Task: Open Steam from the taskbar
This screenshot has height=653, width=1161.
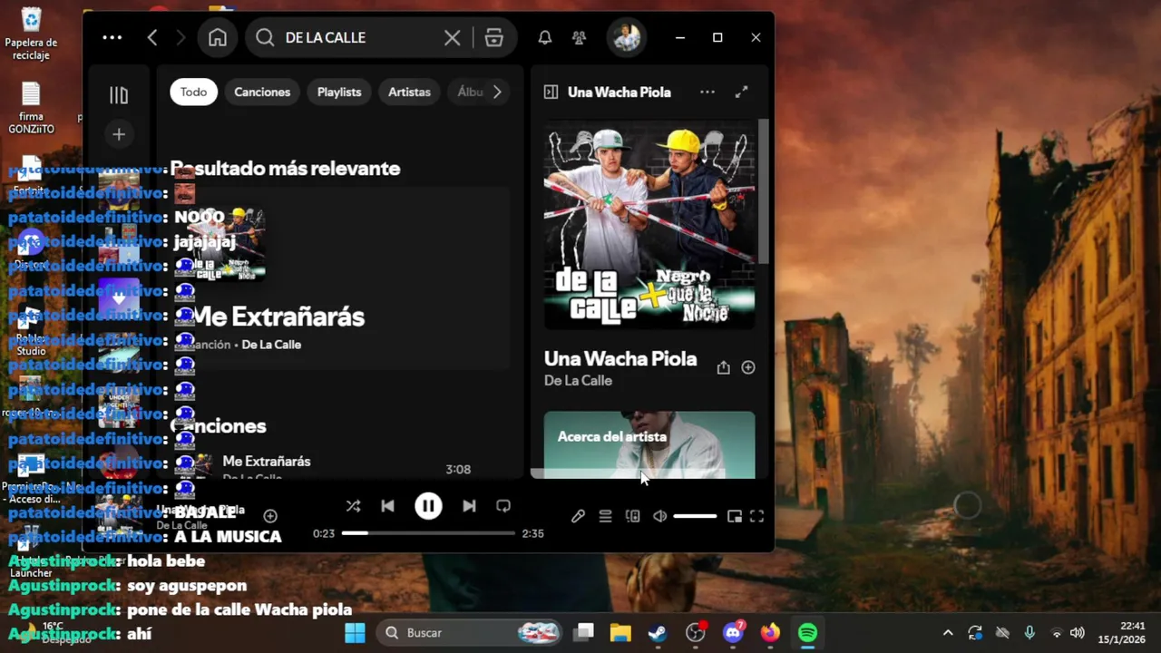Action: pyautogui.click(x=658, y=633)
